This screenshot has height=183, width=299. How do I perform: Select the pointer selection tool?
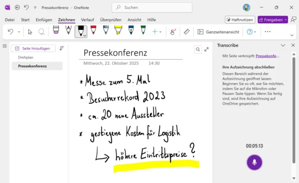[x=30, y=32]
